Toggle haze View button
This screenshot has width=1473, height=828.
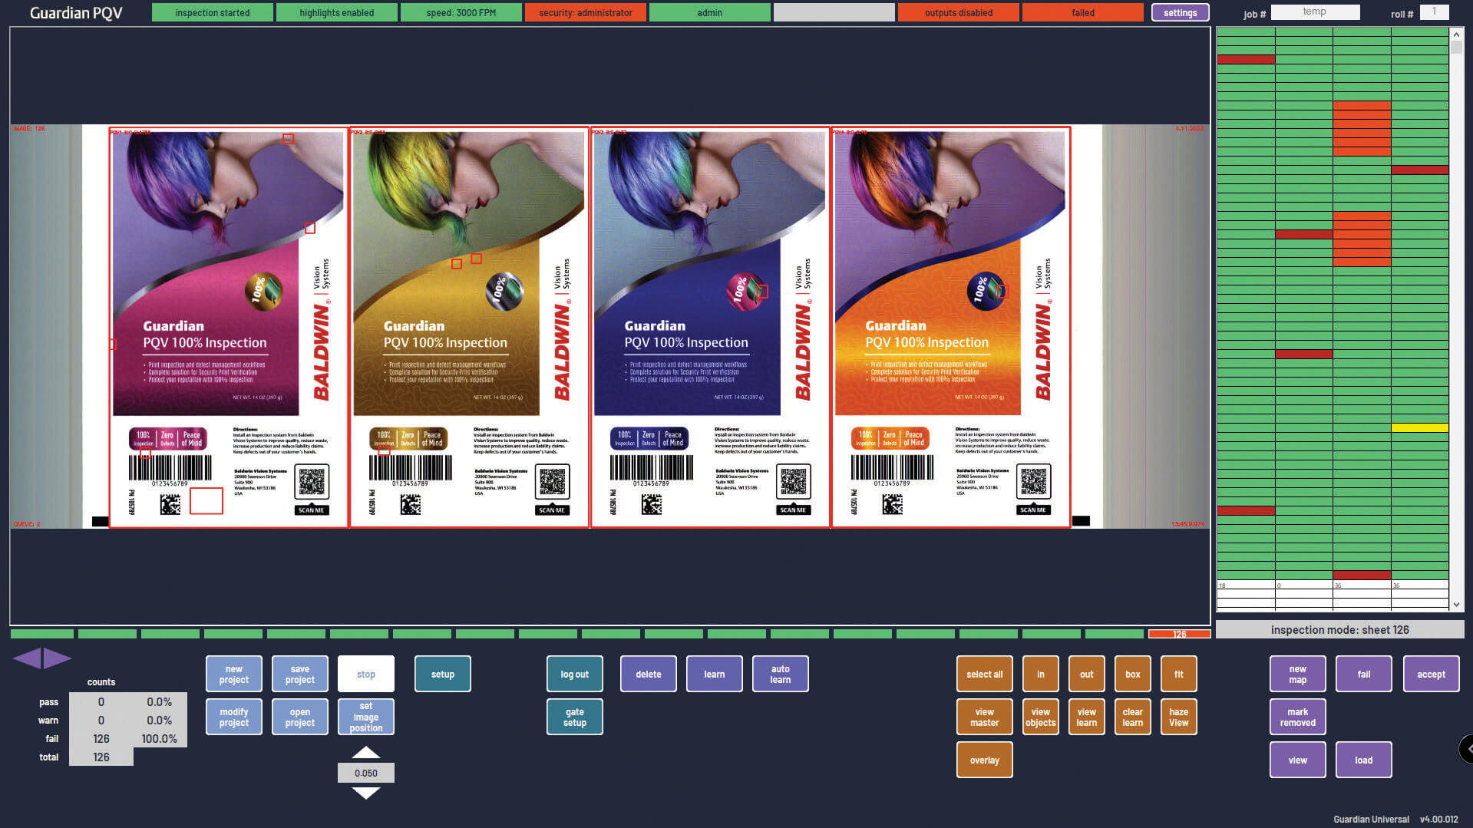click(1179, 717)
